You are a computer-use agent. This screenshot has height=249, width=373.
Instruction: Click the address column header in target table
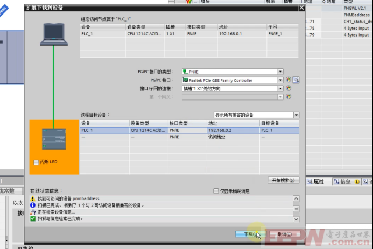pyautogui.click(x=233, y=123)
